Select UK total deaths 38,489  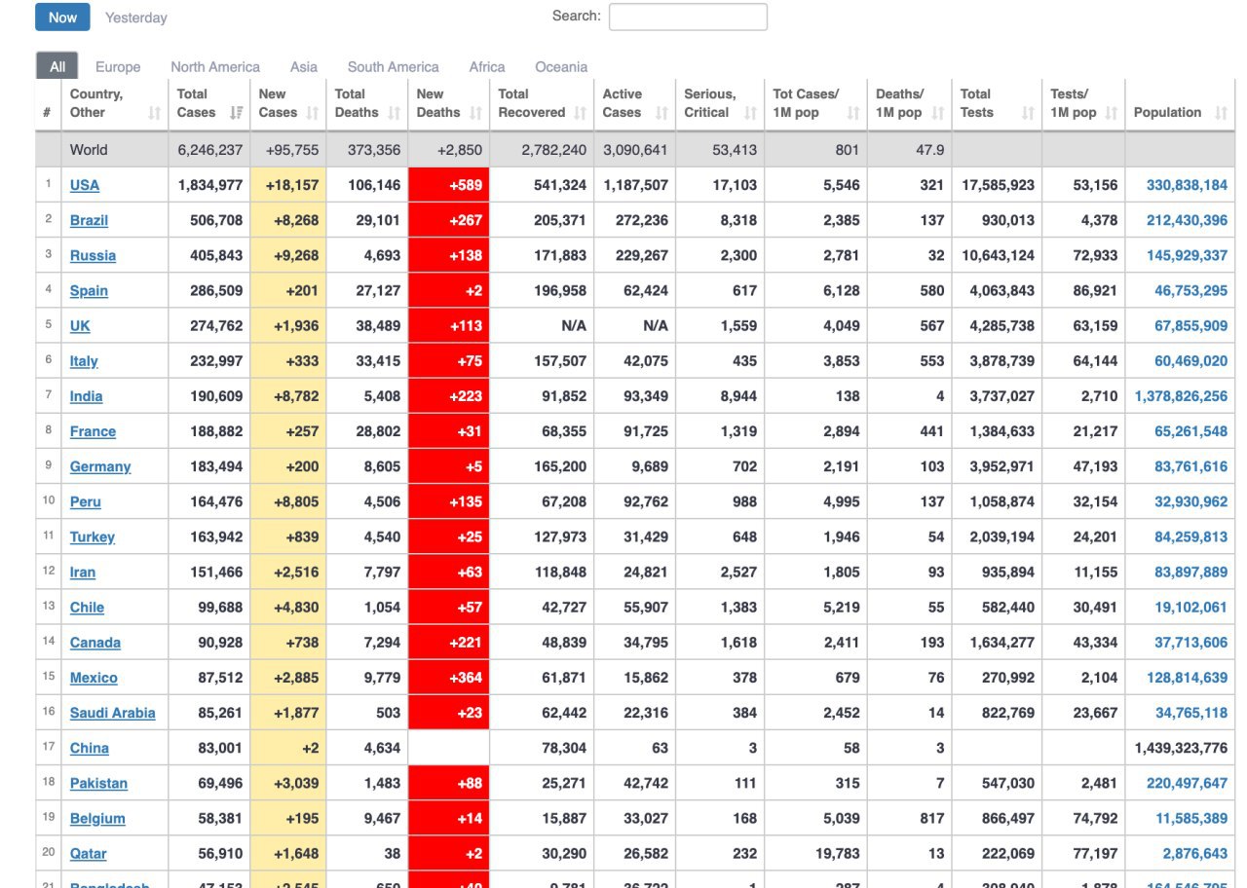click(378, 325)
